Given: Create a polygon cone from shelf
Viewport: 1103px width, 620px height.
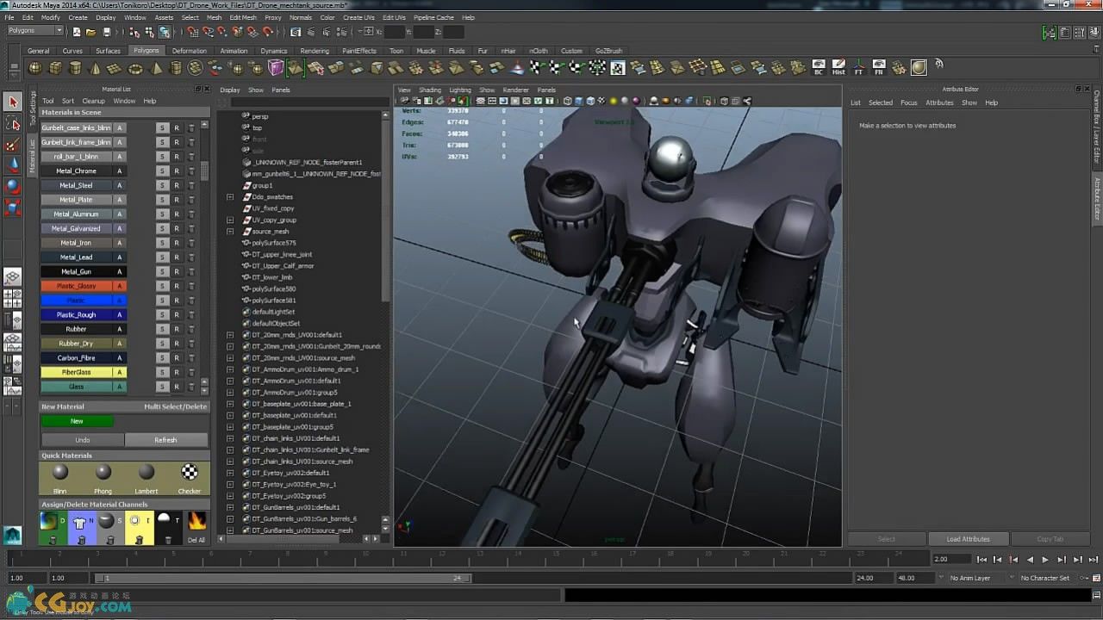Looking at the screenshot, I should [95, 68].
